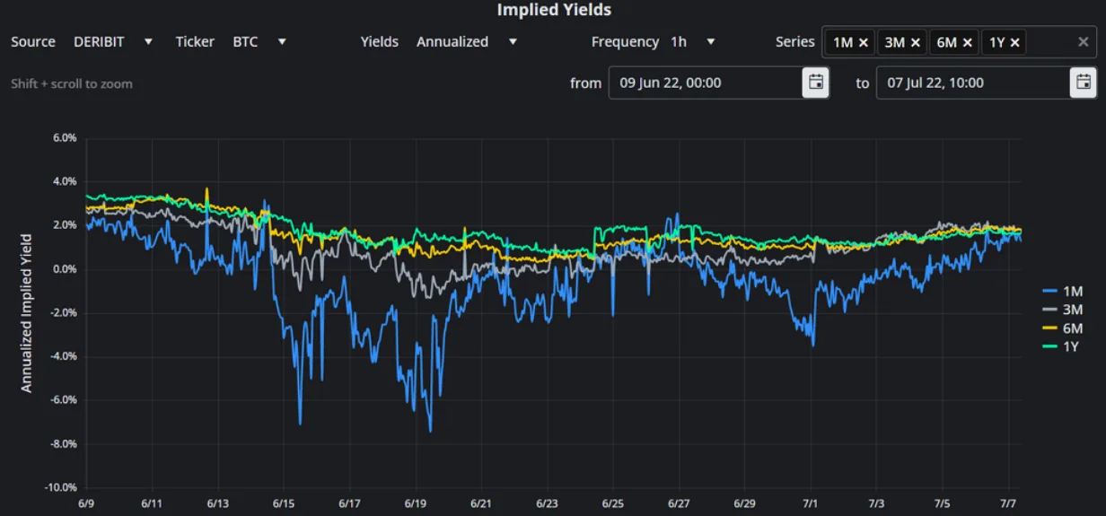Click the 'Annualized Implied Yield' axis label
Viewport: 1106px width, 516px height.
[x=27, y=312]
